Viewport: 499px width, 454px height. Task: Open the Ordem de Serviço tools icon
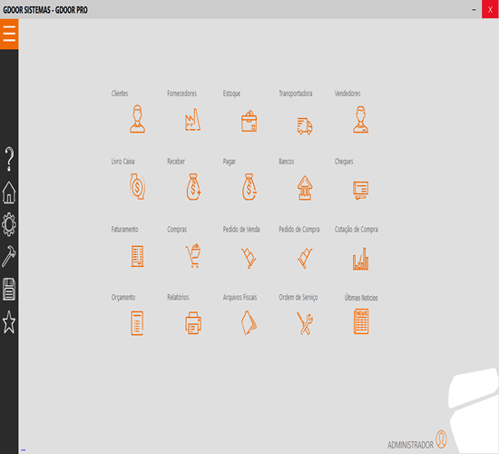tap(305, 323)
